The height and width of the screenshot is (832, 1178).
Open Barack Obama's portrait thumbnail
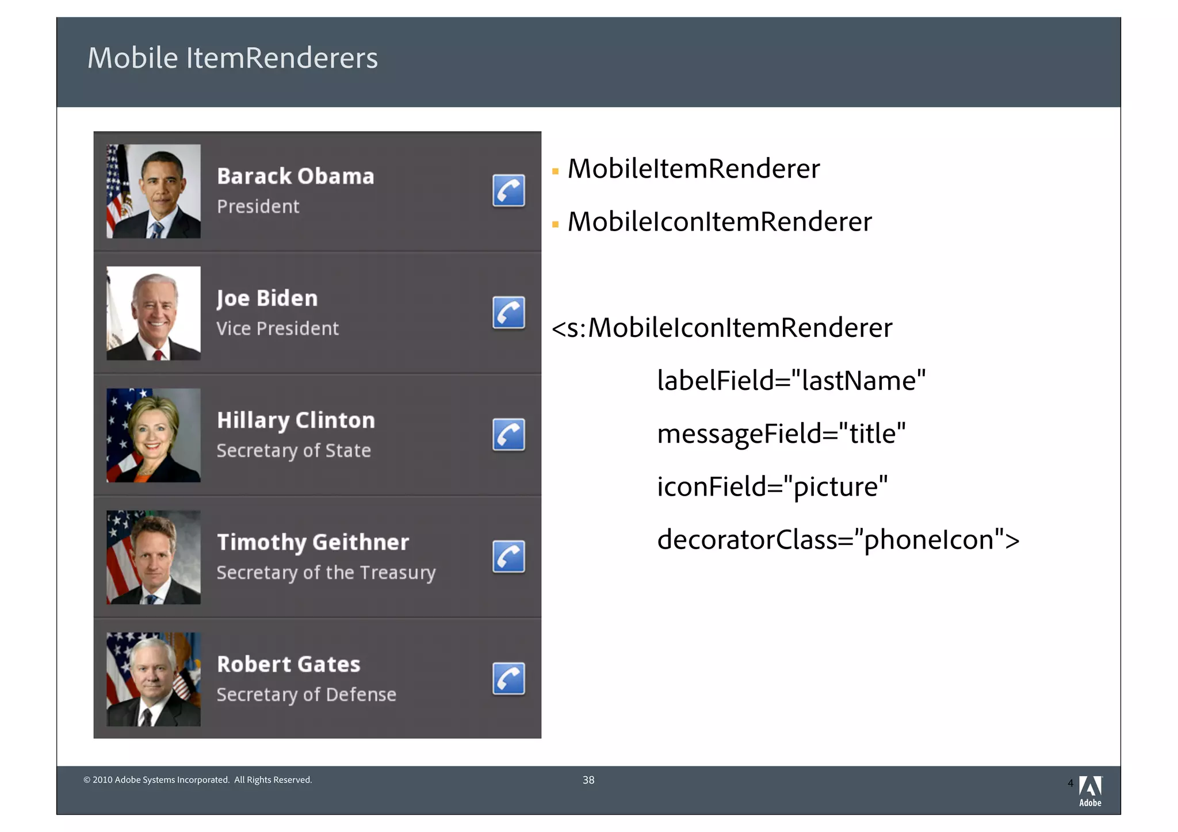pos(154,191)
